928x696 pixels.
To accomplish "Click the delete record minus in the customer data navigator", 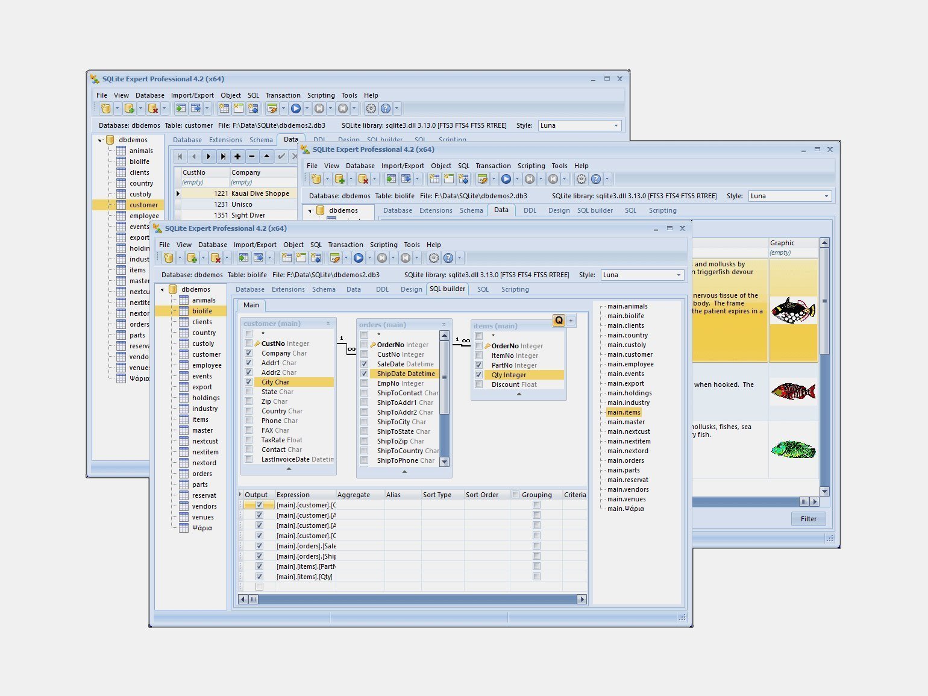I will pyautogui.click(x=252, y=157).
